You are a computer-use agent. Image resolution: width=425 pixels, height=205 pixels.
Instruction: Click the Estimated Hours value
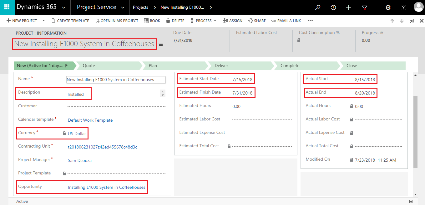coord(236,106)
